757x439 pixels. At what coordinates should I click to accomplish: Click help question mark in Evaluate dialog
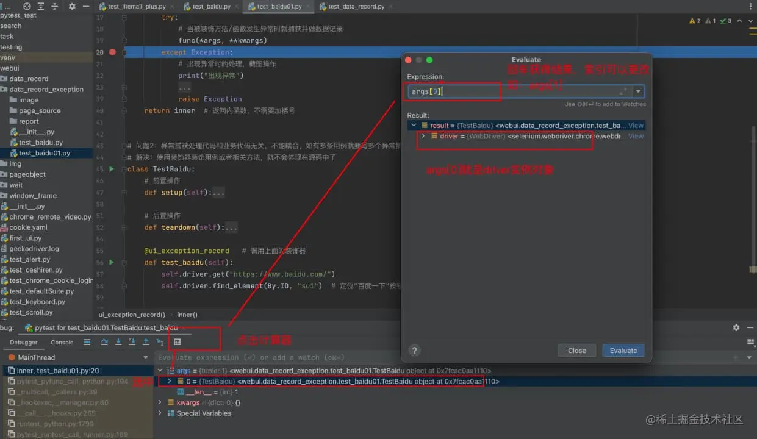(x=415, y=351)
